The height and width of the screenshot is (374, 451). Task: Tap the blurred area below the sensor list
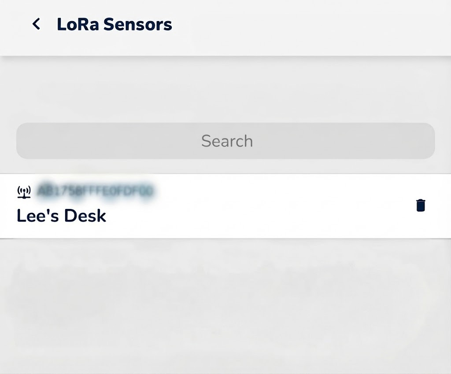225,304
